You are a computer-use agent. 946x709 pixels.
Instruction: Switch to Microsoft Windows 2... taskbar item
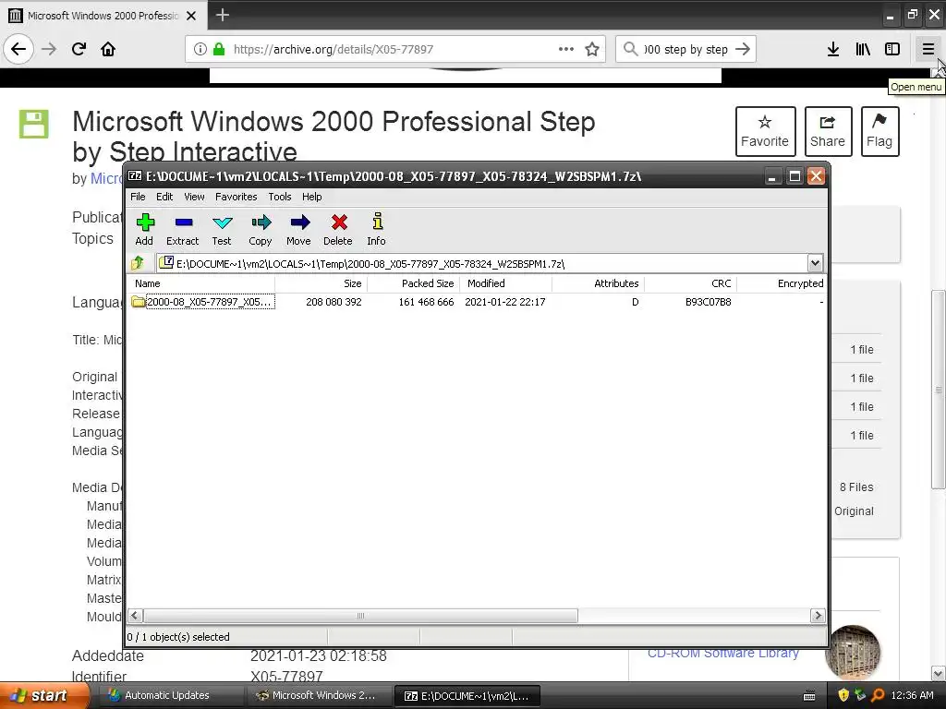pos(320,695)
